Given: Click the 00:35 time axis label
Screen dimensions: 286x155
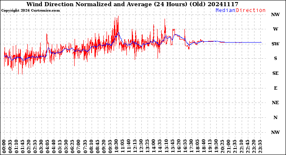Looking at the screenshot, I should click(x=10, y=146).
